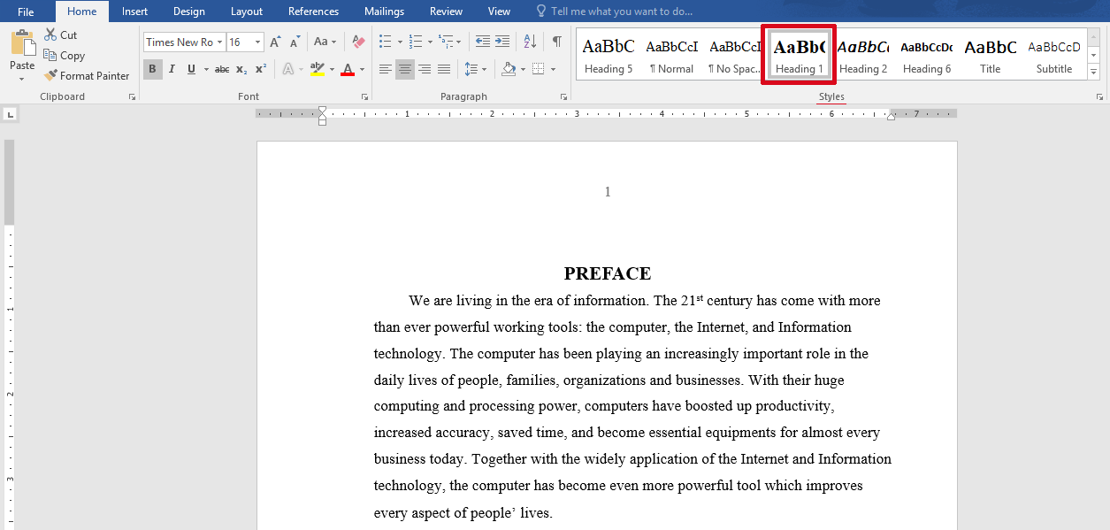
Task: Open the Layout ribbon tab
Action: [x=247, y=12]
